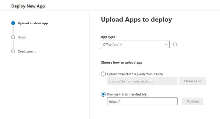Click the Validate button
This screenshot has width=220, height=119.
tap(193, 101)
